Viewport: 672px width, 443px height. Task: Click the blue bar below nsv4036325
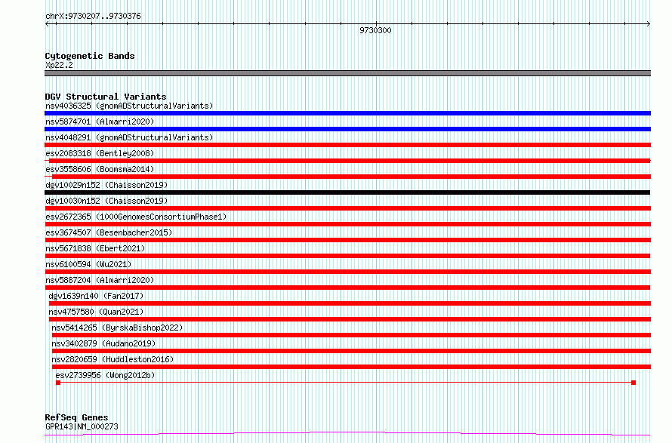coord(347,113)
